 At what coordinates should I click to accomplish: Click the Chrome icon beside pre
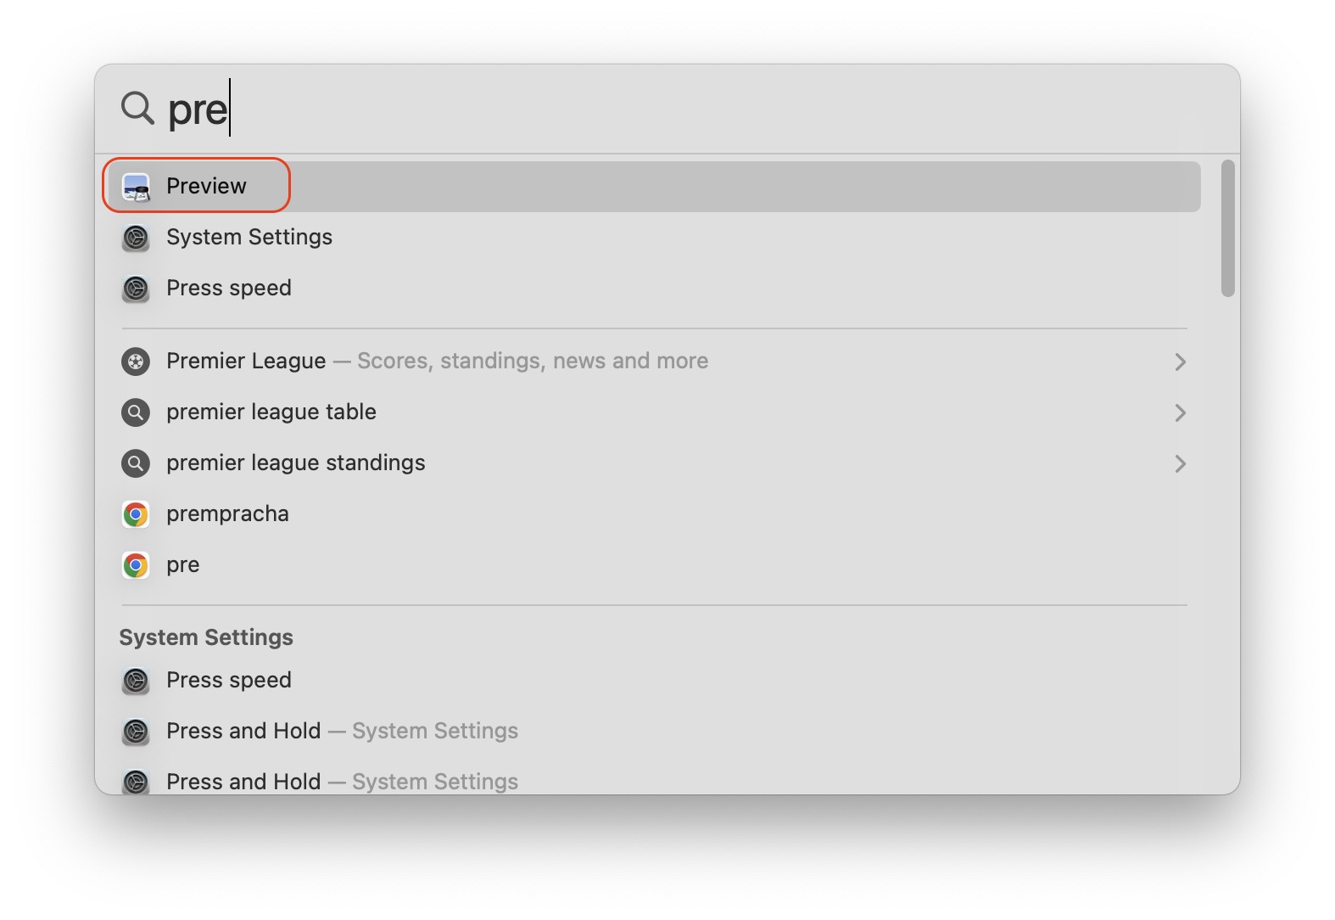pos(136,565)
